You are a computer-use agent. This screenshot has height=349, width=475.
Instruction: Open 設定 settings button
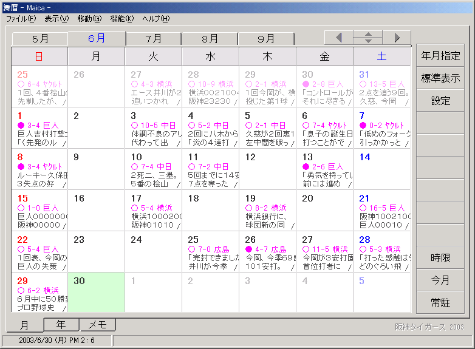click(x=440, y=101)
